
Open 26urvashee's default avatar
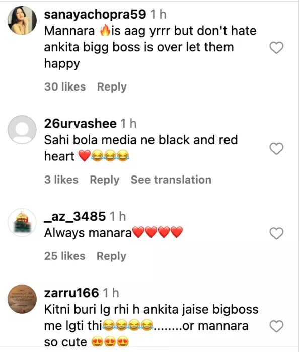click(22, 130)
